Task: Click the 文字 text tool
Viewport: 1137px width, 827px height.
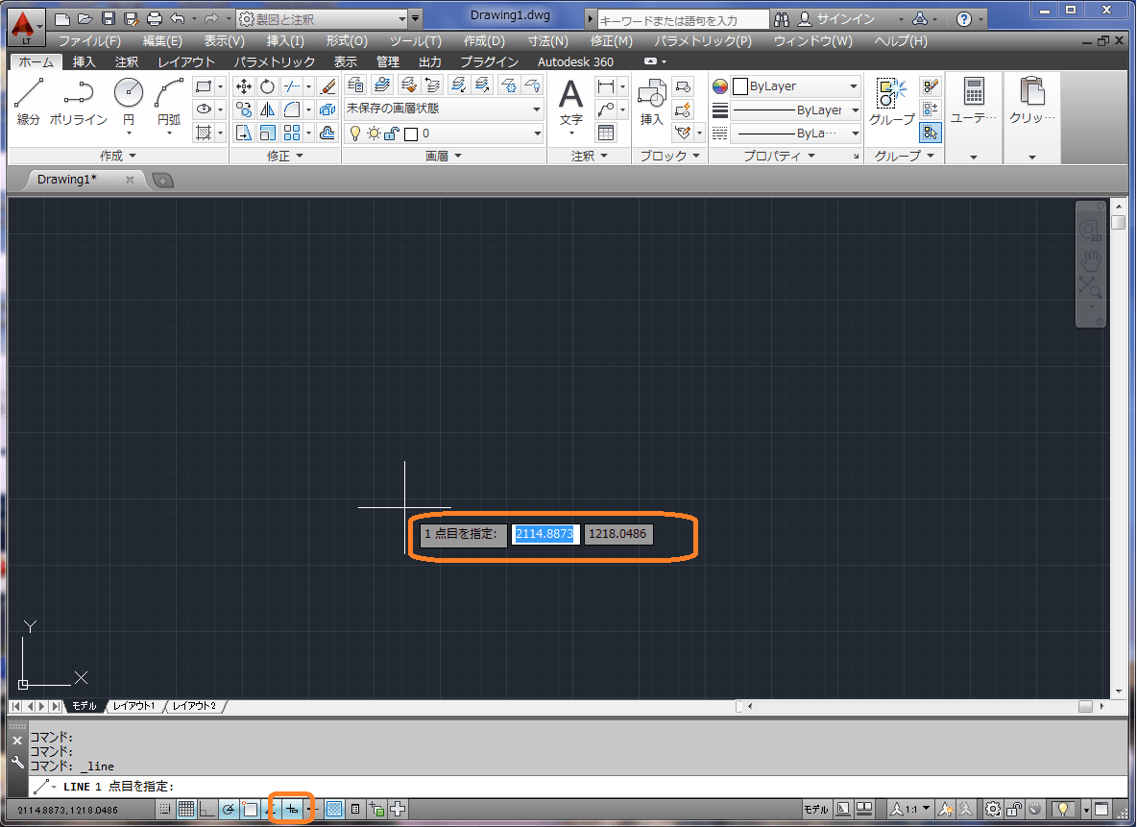Action: (x=570, y=103)
